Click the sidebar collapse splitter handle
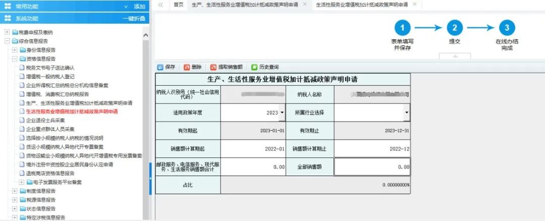This screenshot has width=545, height=221. coord(150,179)
